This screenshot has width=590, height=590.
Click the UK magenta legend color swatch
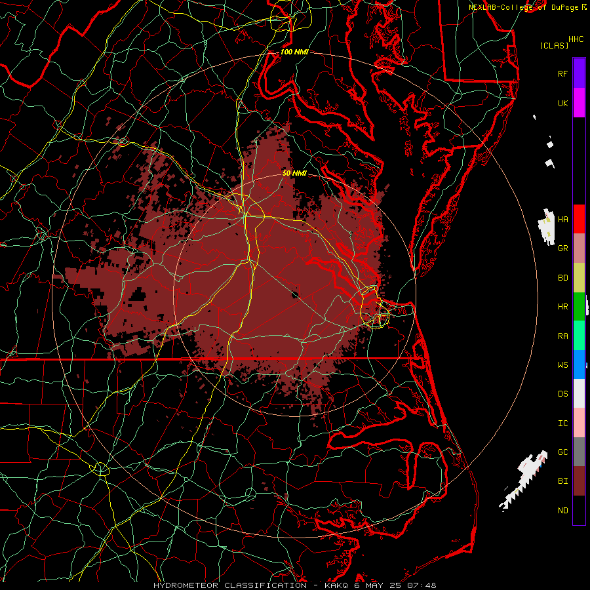[579, 103]
